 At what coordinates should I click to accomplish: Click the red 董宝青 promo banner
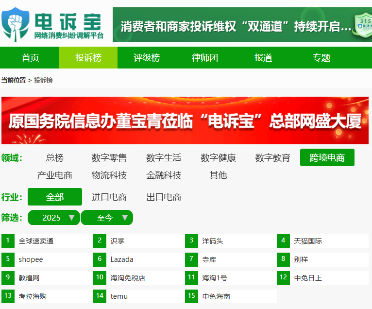pyautogui.click(x=185, y=120)
